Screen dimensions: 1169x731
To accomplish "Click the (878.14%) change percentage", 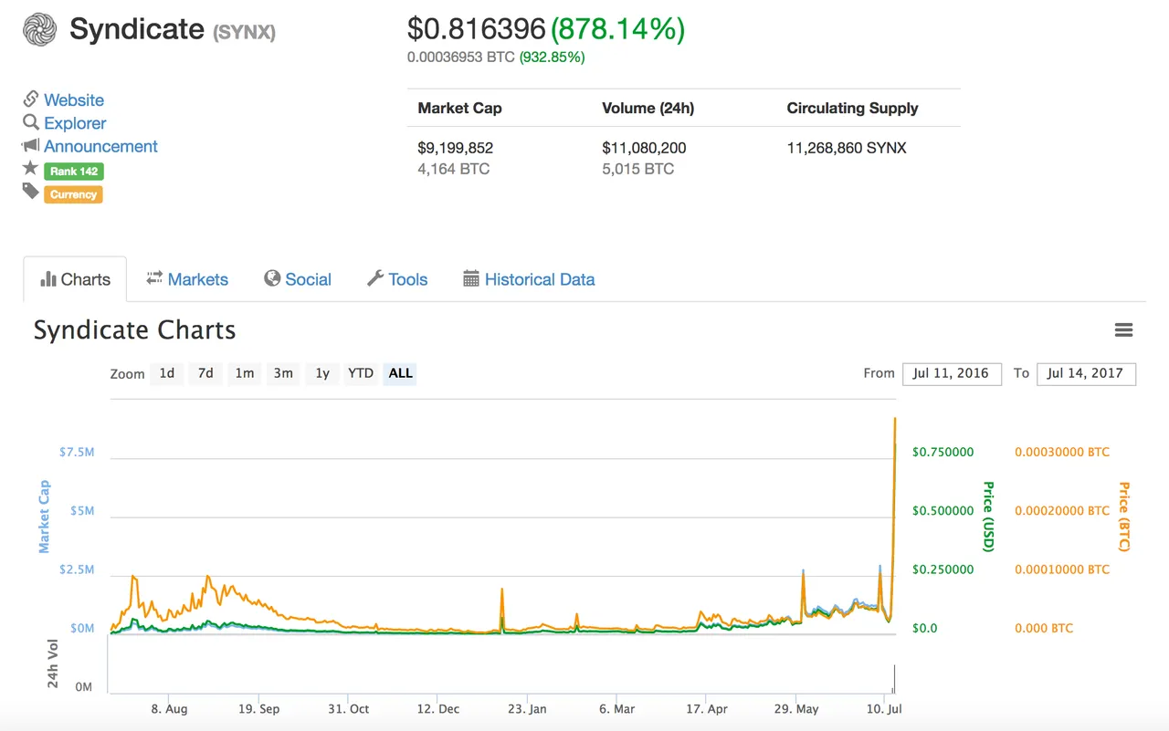I will [617, 29].
